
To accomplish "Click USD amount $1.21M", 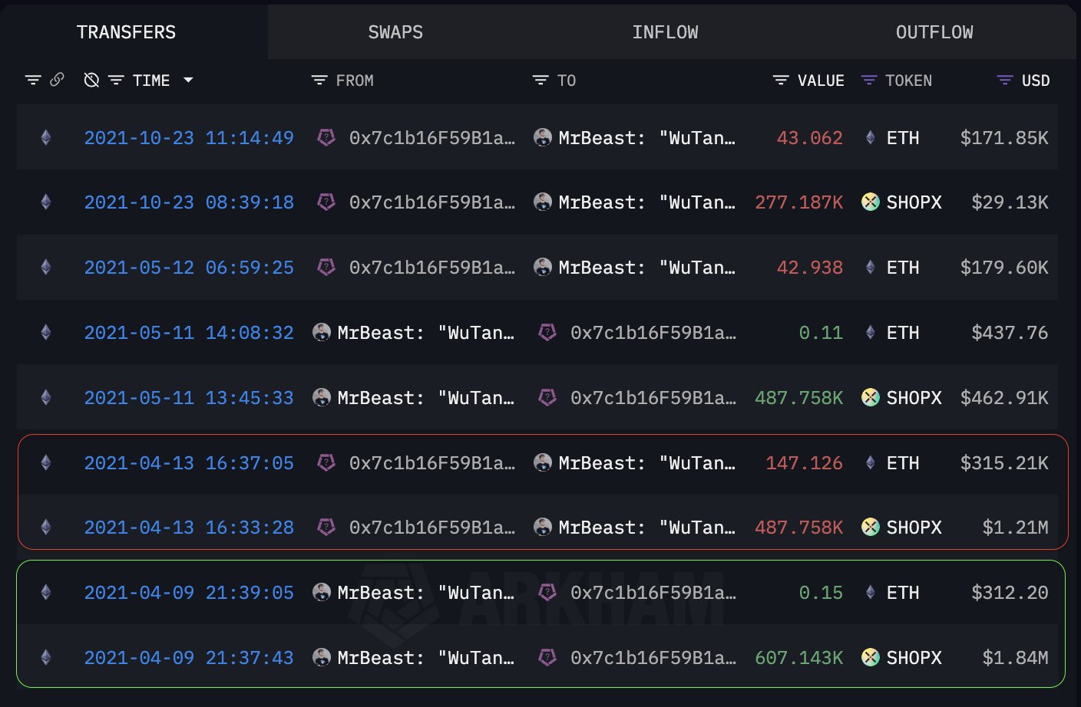I will pyautogui.click(x=1015, y=528).
